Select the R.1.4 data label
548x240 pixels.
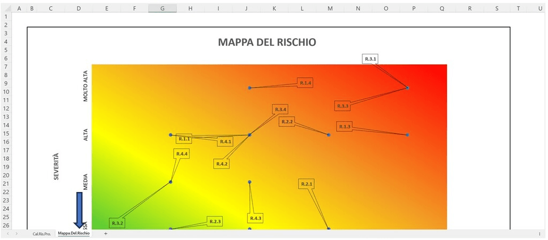point(305,83)
